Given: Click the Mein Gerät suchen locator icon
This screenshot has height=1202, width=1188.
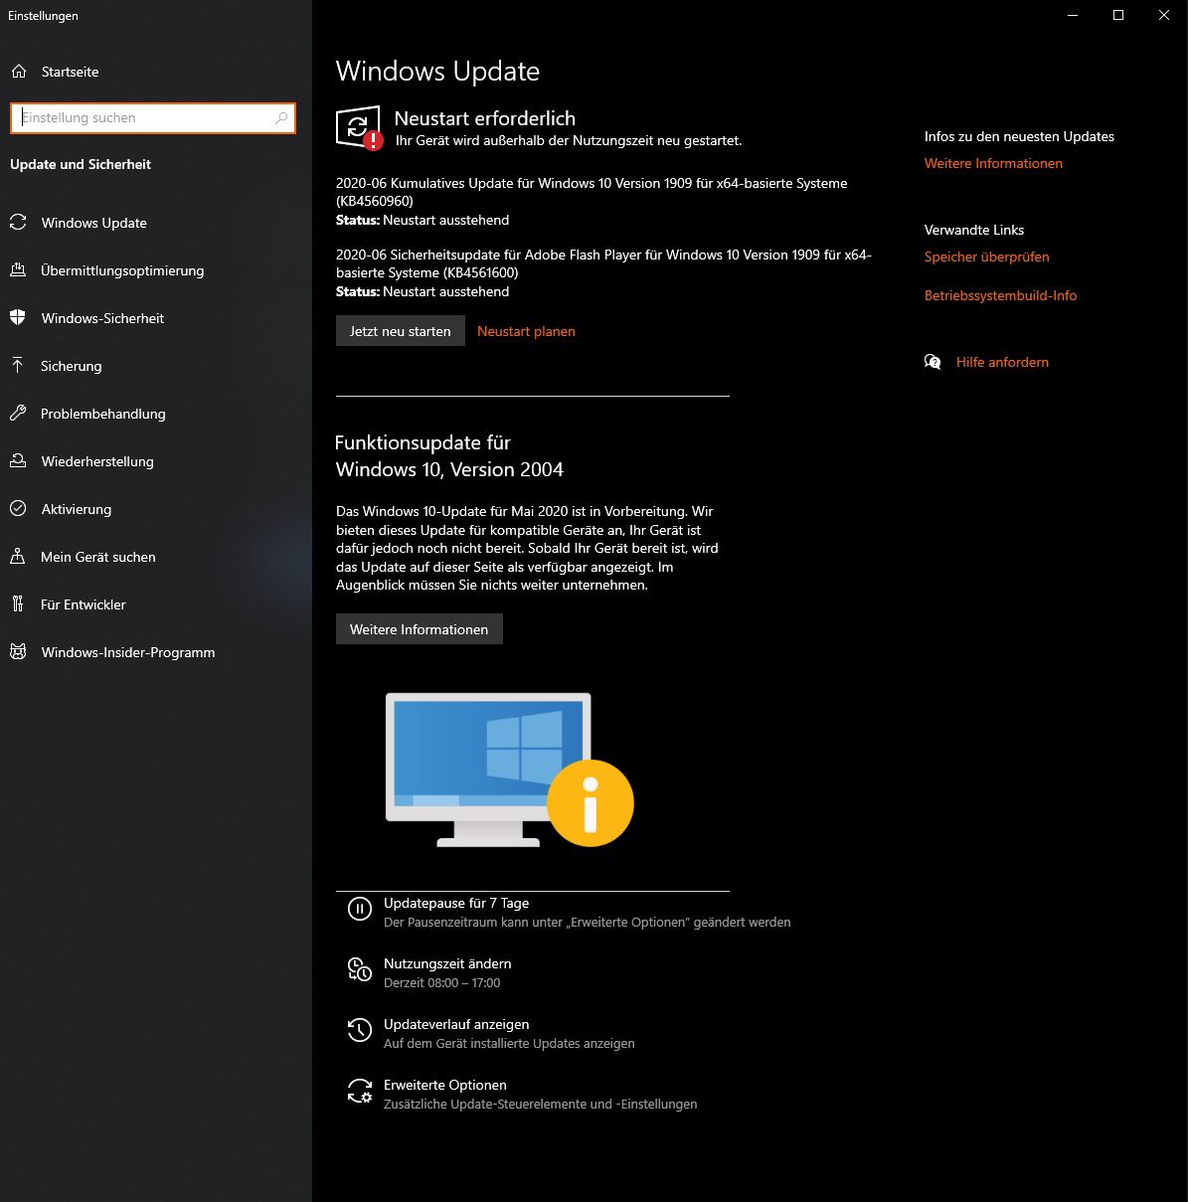Looking at the screenshot, I should click(x=18, y=557).
